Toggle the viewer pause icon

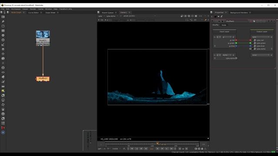(196, 16)
